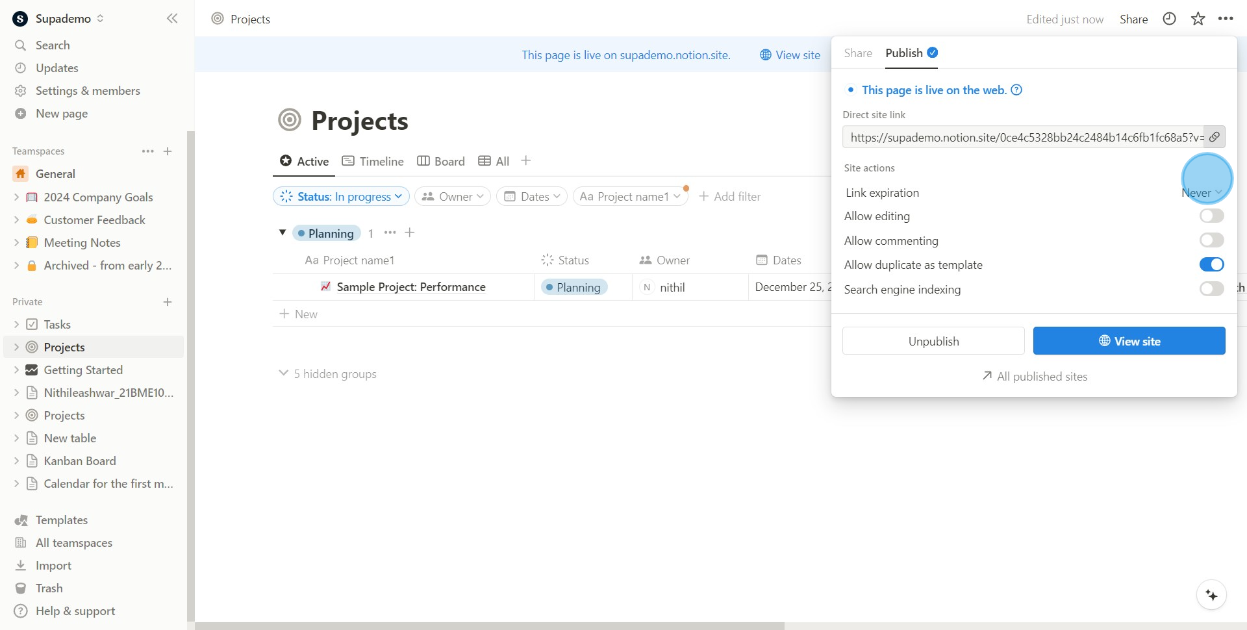This screenshot has width=1247, height=630.
Task: Enable Search engine indexing toggle
Action: 1211,289
